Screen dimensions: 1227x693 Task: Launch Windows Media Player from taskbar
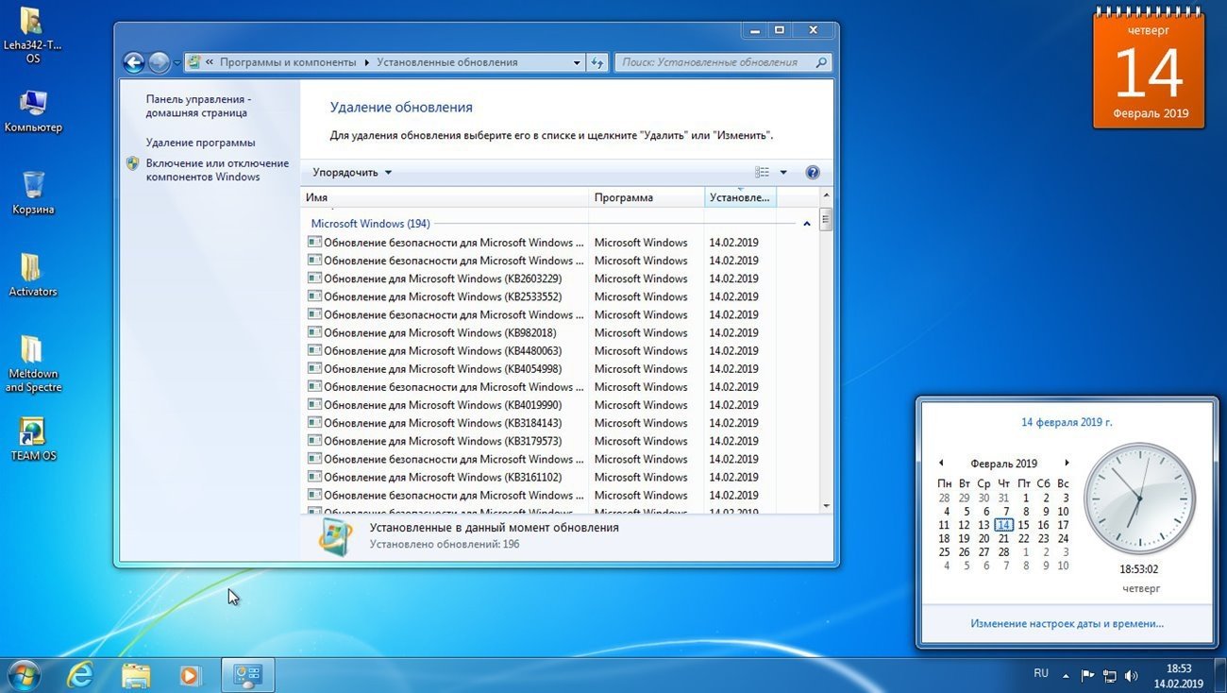point(191,675)
